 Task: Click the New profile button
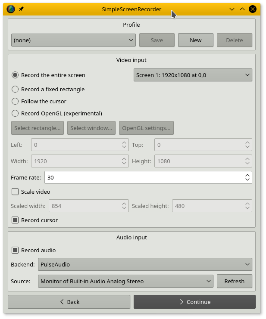tap(196, 40)
